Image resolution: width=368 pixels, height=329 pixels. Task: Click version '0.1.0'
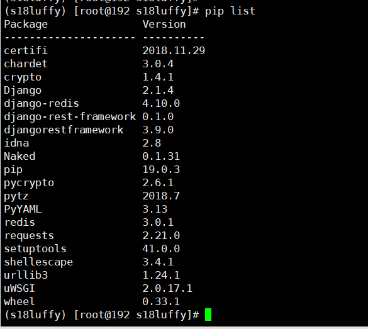pos(158,116)
